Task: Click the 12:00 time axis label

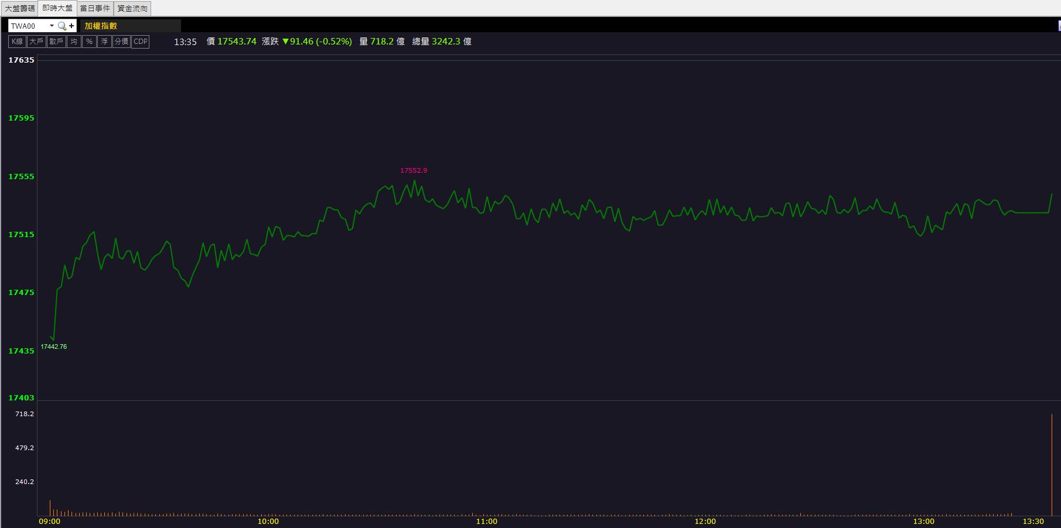Action: click(705, 521)
